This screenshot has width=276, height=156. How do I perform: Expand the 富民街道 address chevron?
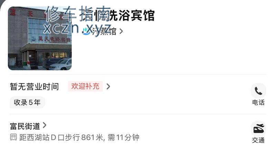[45, 125]
